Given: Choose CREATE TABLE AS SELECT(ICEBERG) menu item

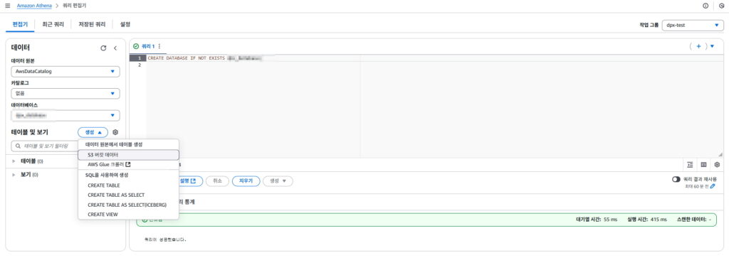Looking at the screenshot, I should (128, 205).
